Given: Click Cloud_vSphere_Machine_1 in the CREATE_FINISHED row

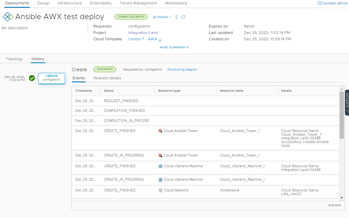Looking at the screenshot, I should [242, 166].
